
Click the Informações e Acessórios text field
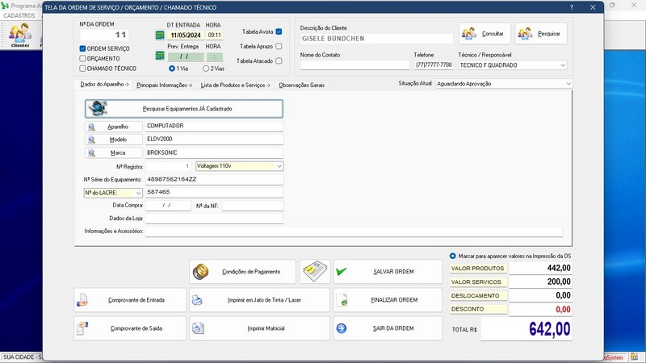click(x=353, y=232)
